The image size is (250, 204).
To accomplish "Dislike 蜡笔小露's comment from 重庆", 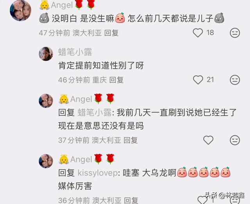I will (x=235, y=80).
